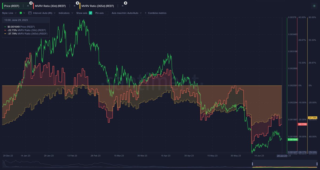The height and width of the screenshot is (170, 320).
Task: Click the yellow -37.79% axis value label
Action: (313, 117)
